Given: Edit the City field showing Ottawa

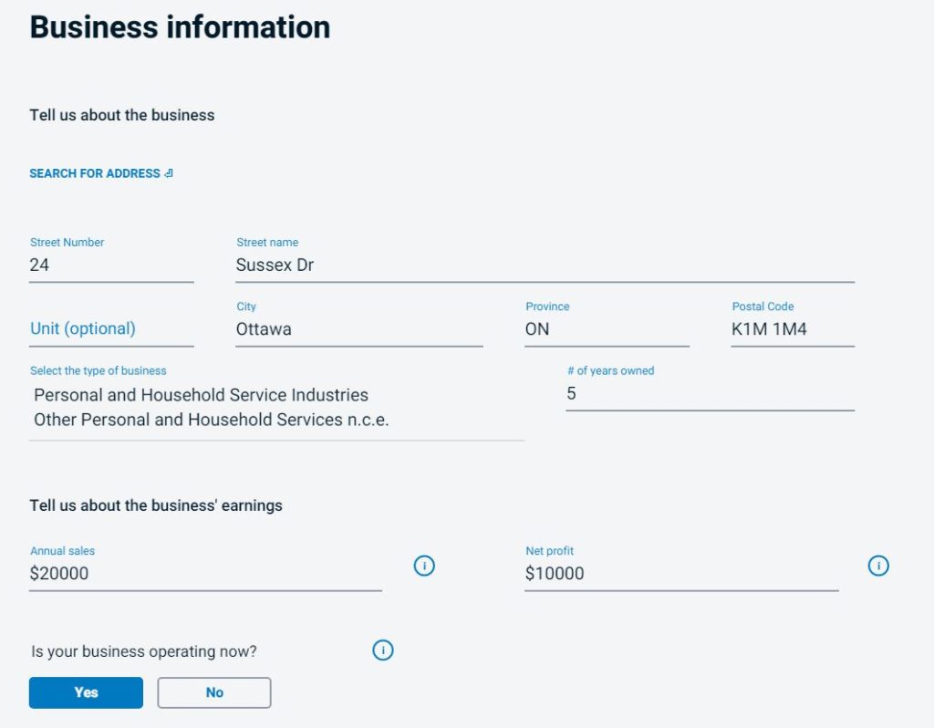Looking at the screenshot, I should point(358,329).
